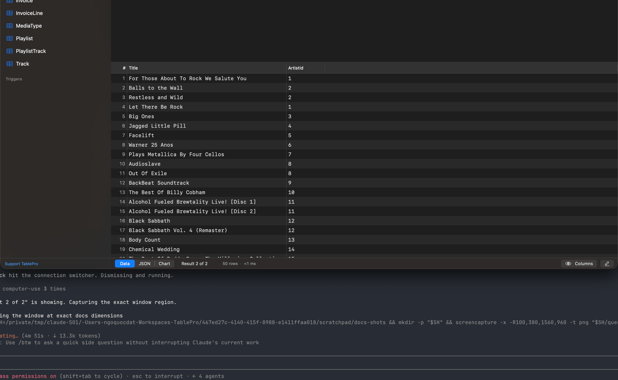618x380 pixels.
Task: Sort by the Title column header
Action: pos(206,68)
